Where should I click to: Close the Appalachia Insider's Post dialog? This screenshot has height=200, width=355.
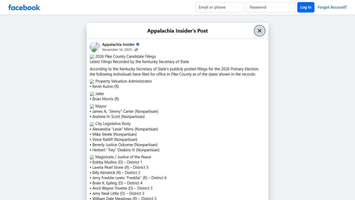point(259,30)
